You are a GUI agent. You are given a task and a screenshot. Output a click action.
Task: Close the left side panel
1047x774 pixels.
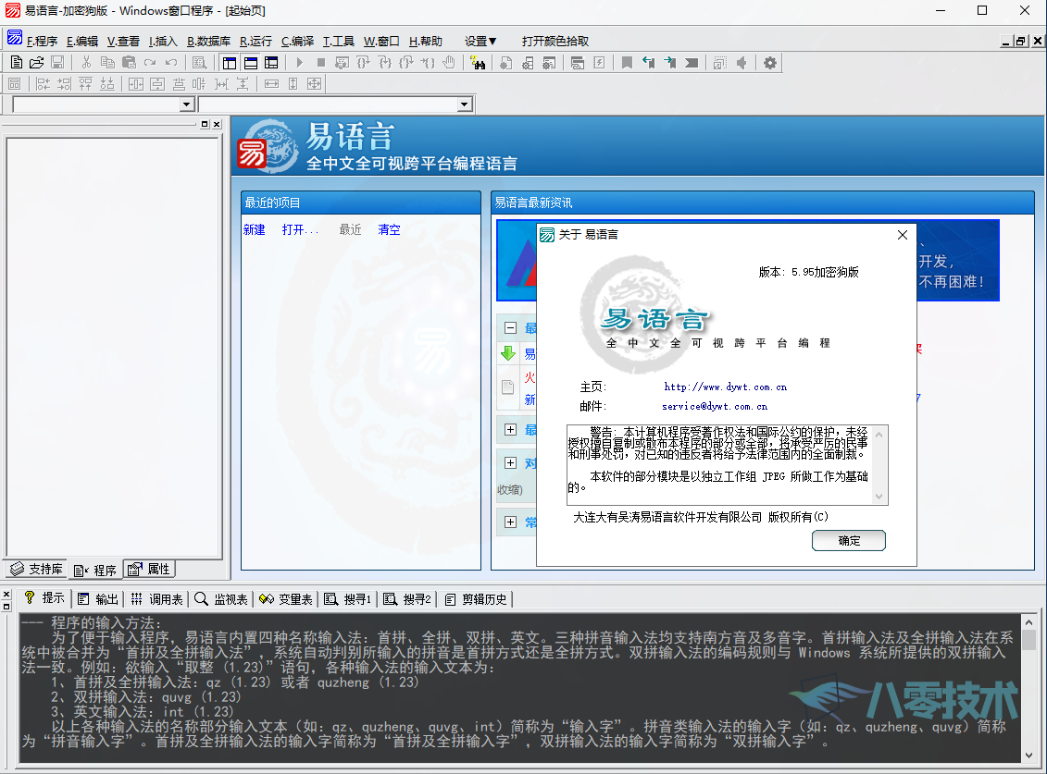pos(217,124)
